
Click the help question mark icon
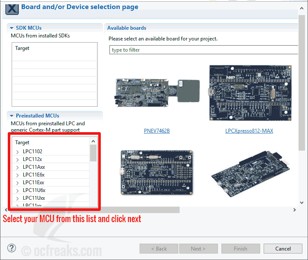12,248
